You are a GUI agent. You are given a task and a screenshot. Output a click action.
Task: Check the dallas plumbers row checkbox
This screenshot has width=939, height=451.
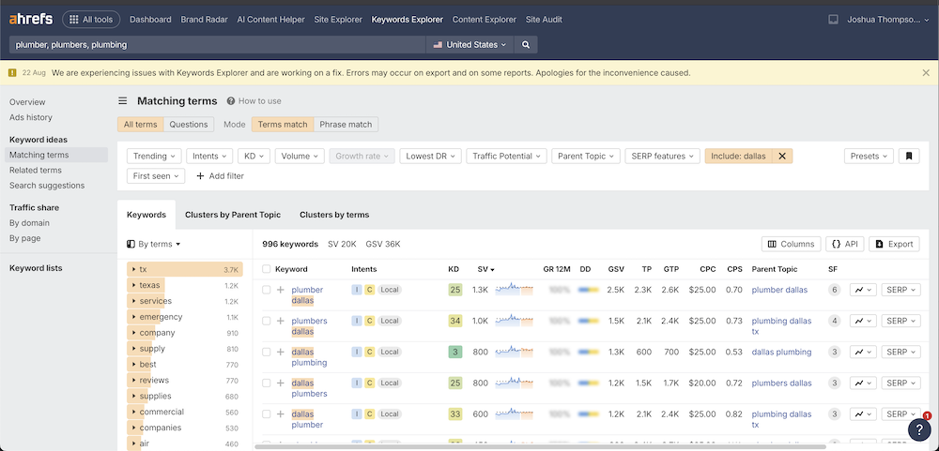tap(267, 383)
